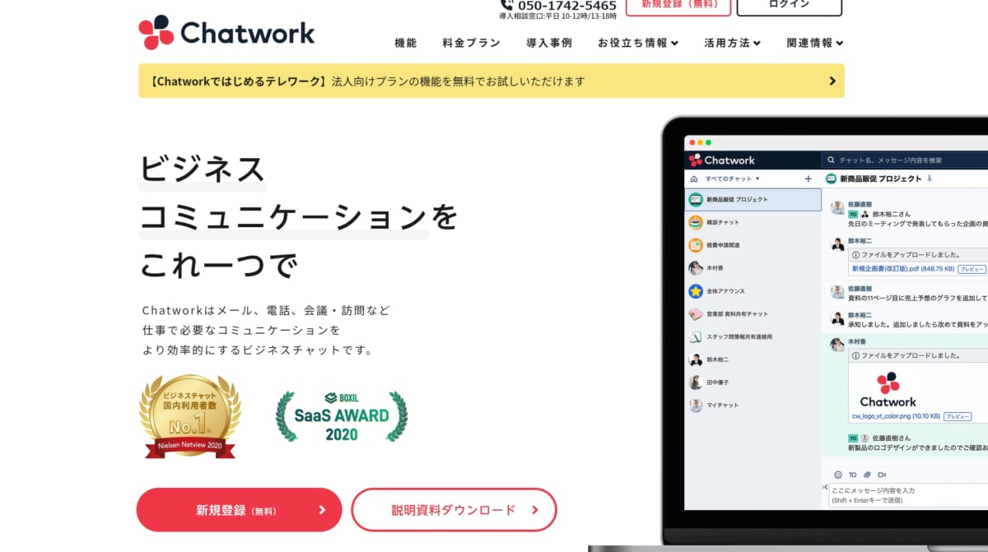Click the phone icon beside 050-1742-5465
The width and height of the screenshot is (988, 552).
coord(506,5)
